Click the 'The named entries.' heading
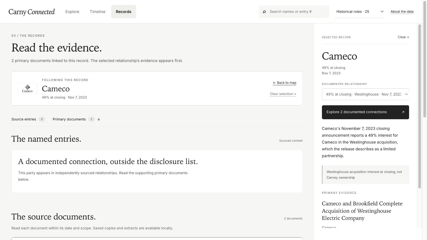This screenshot has width=427, height=240. point(46,139)
